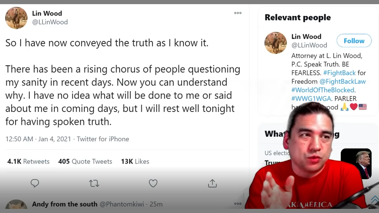This screenshot has width=379, height=213.
Task: View the 405 Quote Tweets
Action: [85, 162]
